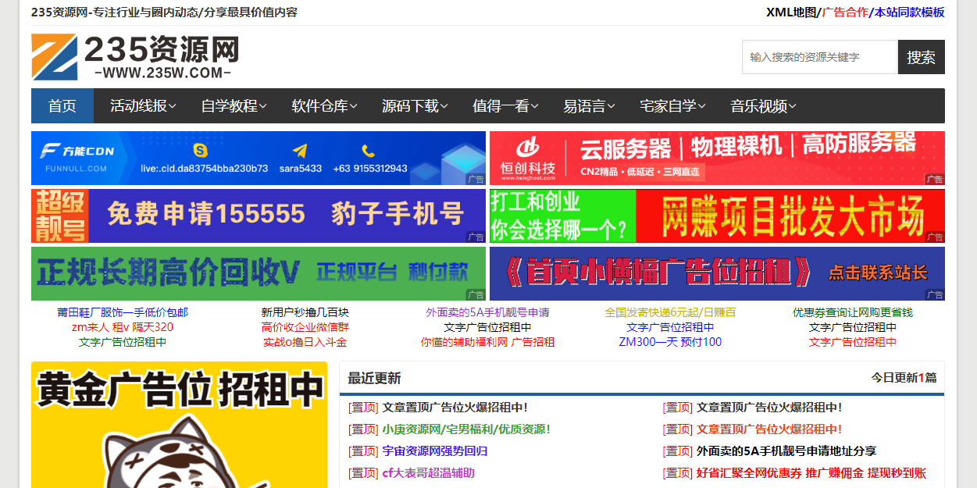Click the search keyword input field

pyautogui.click(x=819, y=57)
